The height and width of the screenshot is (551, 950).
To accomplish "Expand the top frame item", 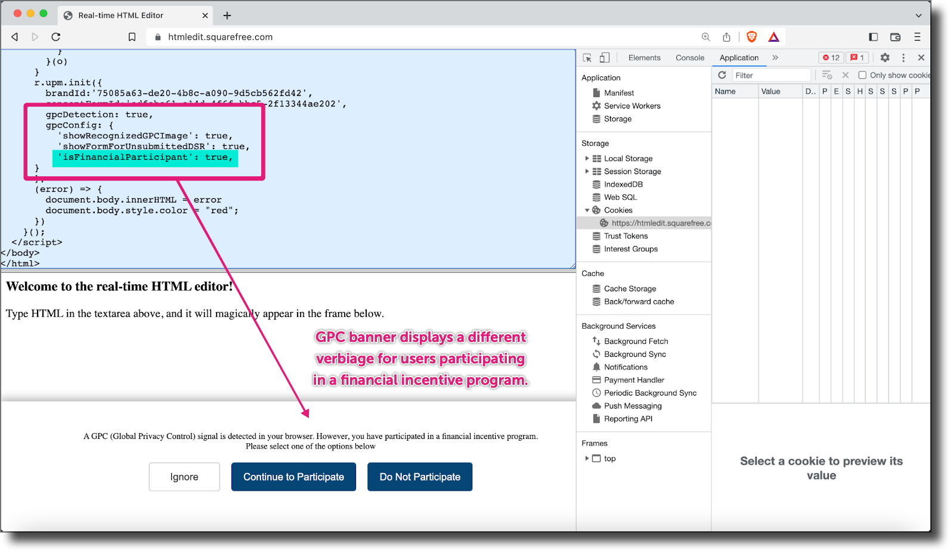I will coord(587,459).
